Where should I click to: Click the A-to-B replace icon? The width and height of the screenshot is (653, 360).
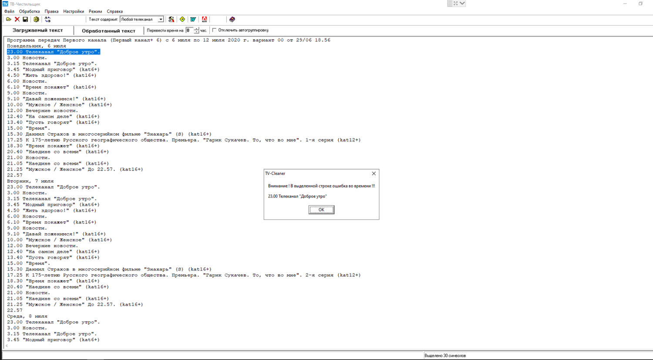[x=48, y=19]
